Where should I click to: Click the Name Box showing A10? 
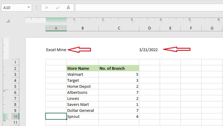click(17, 8)
